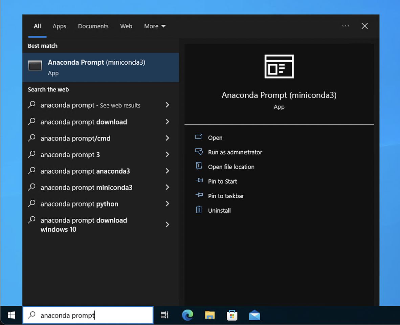Click the pin icon beside Pin to Start
400x325 pixels.
[199, 181]
